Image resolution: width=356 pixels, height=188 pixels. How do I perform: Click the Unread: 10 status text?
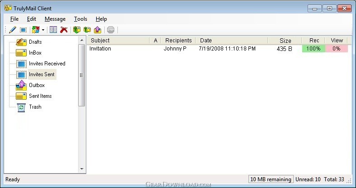tap(308, 179)
